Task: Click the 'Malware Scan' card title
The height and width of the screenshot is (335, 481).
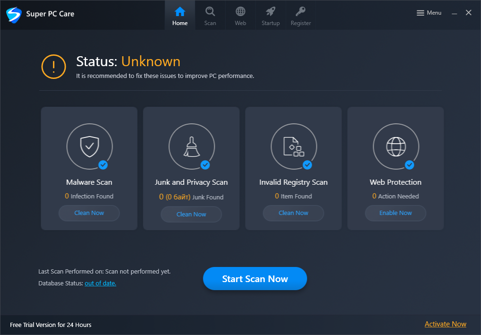Action: (x=89, y=182)
